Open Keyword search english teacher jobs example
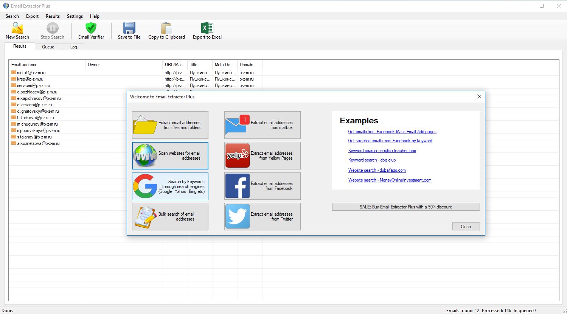This screenshot has height=314, width=567. click(382, 151)
